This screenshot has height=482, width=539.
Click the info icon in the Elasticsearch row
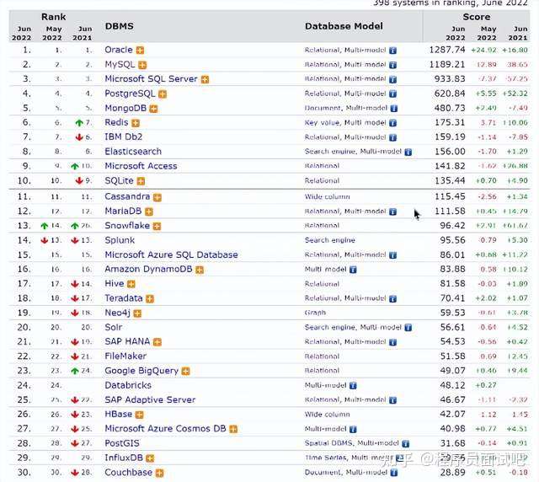[408, 152]
